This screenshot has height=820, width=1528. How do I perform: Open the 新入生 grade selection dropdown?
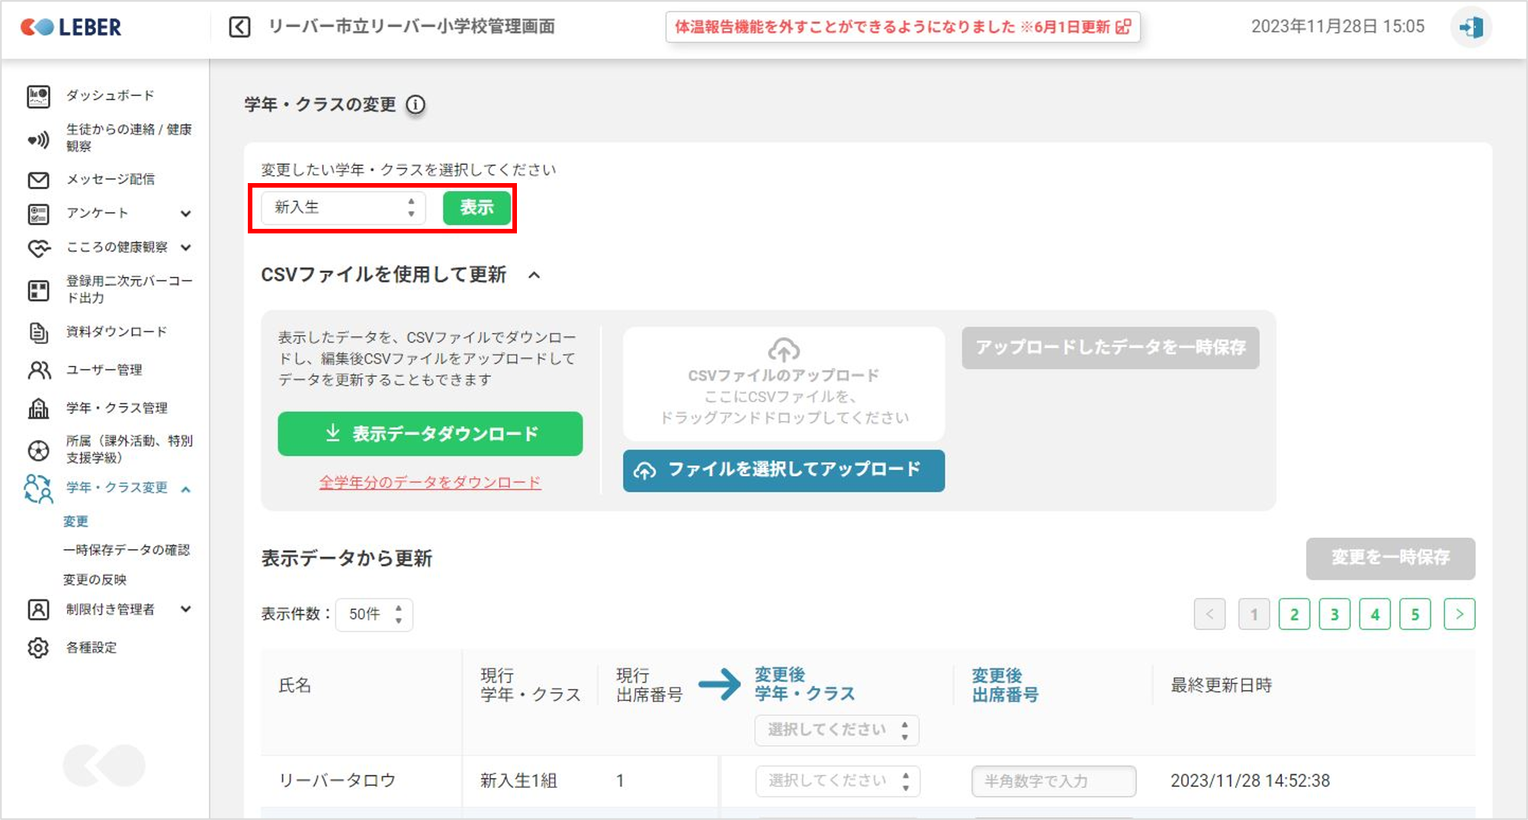click(x=343, y=207)
